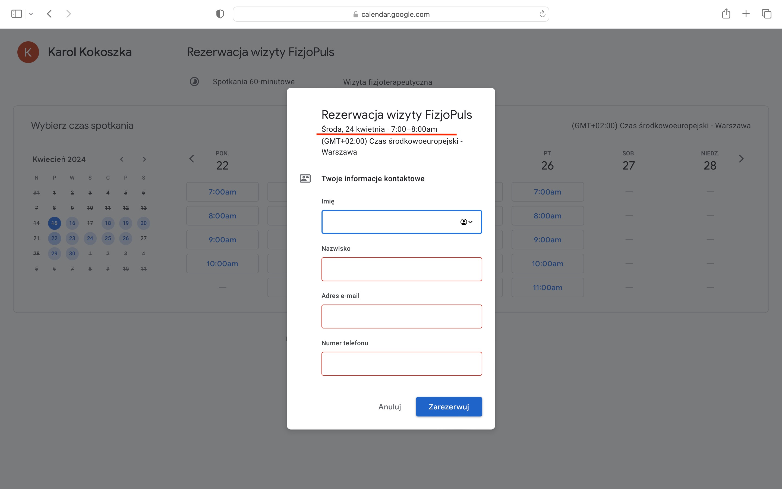This screenshot has width=782, height=489.
Task: Show previous week arrow beside PON. 22
Action: (192, 159)
